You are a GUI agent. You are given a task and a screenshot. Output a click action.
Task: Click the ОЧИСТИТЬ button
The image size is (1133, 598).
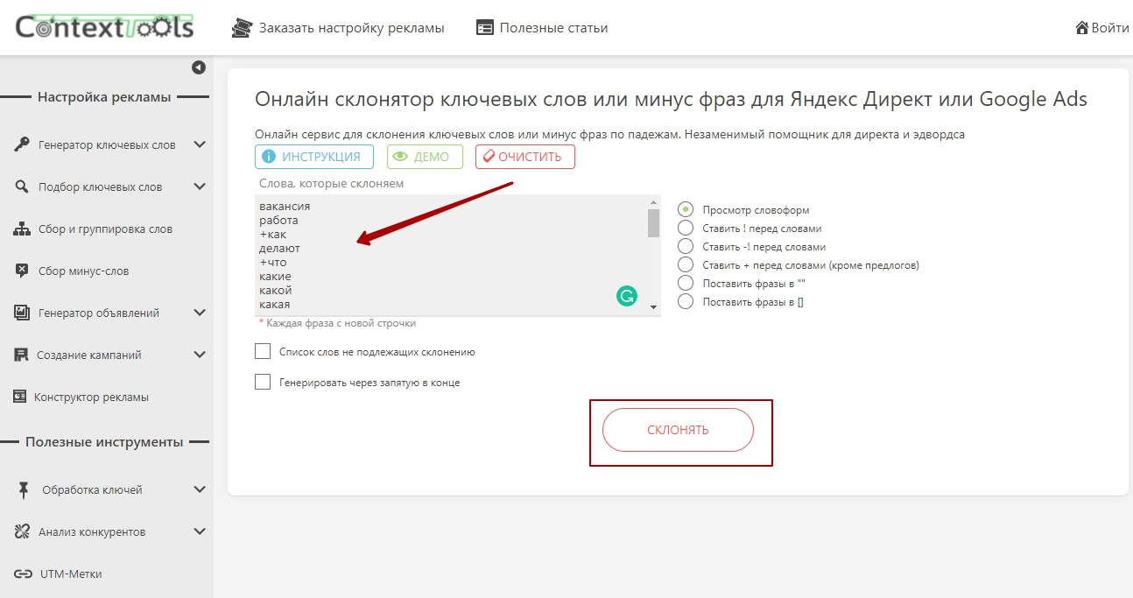[x=525, y=157]
